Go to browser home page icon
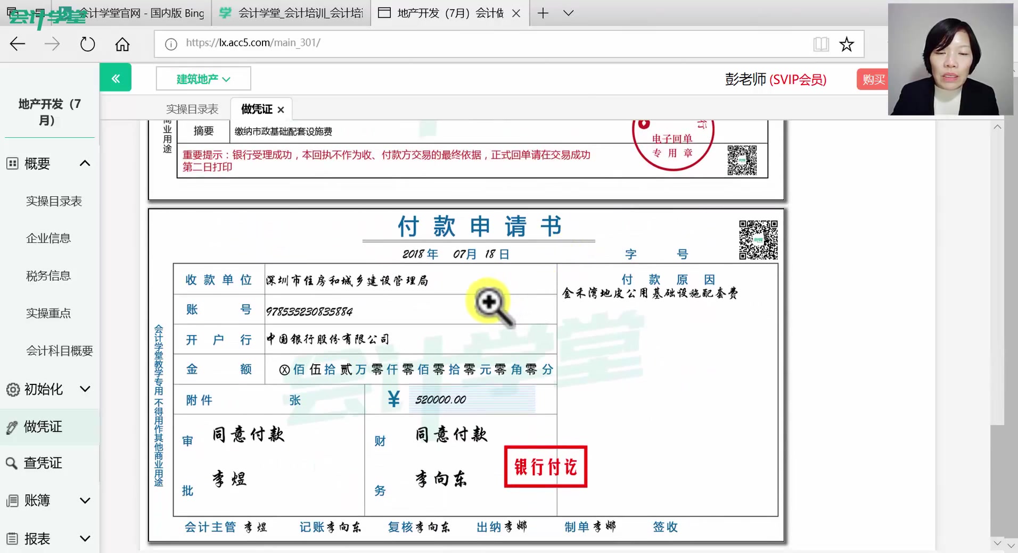 tap(122, 44)
